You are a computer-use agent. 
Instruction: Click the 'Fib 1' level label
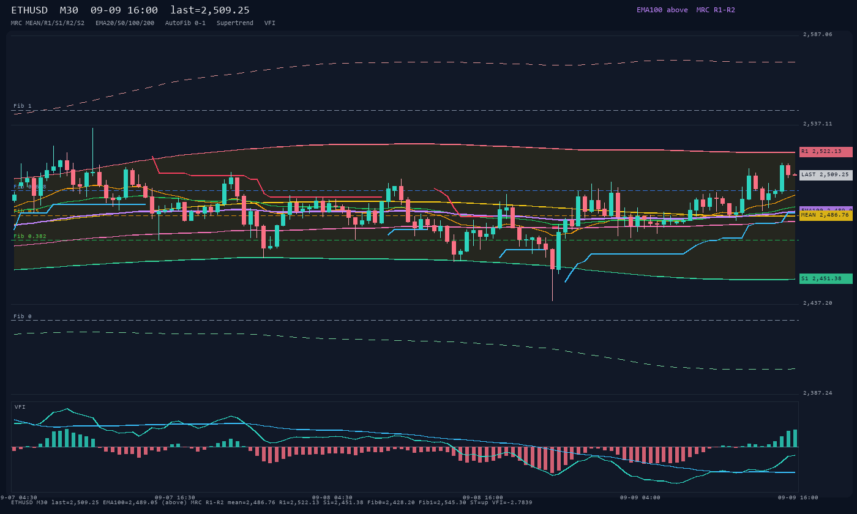tap(23, 106)
